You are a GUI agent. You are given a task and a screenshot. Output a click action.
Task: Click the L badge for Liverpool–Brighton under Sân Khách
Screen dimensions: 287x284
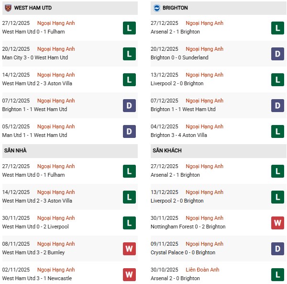coord(277,197)
